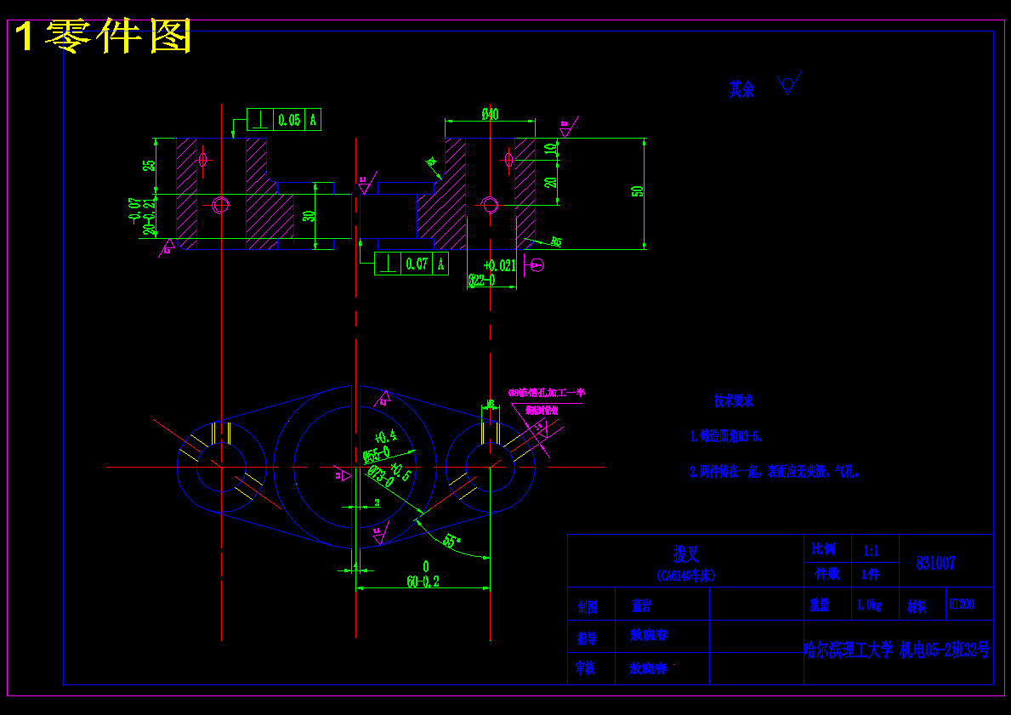Click the roughness symbol at the left view bottom corner
The height and width of the screenshot is (715, 1011).
click(168, 247)
